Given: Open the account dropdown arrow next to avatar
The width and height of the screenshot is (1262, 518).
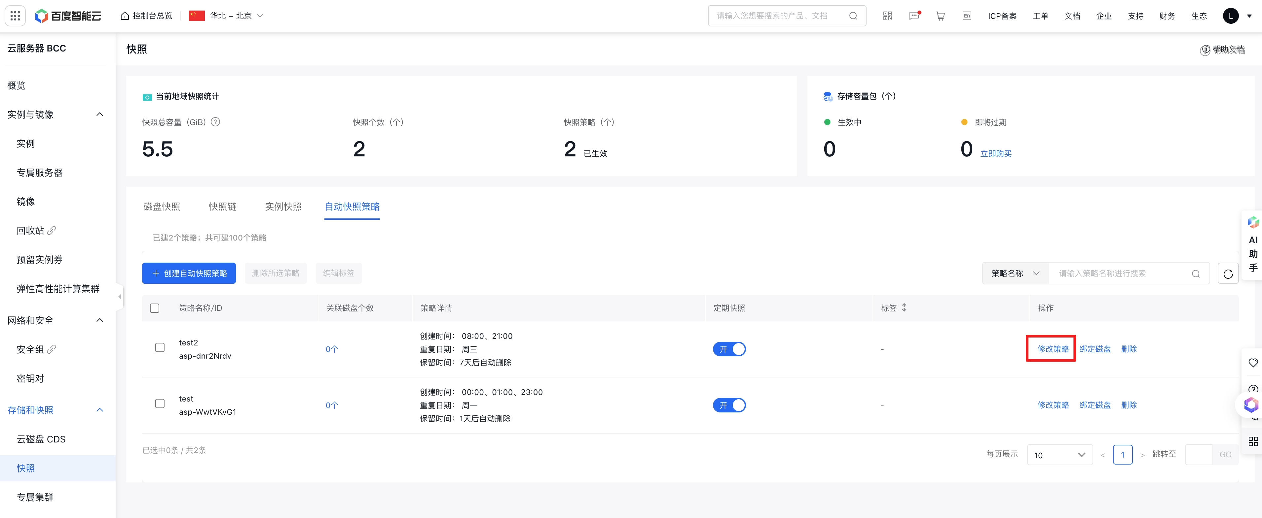Looking at the screenshot, I should (1249, 16).
